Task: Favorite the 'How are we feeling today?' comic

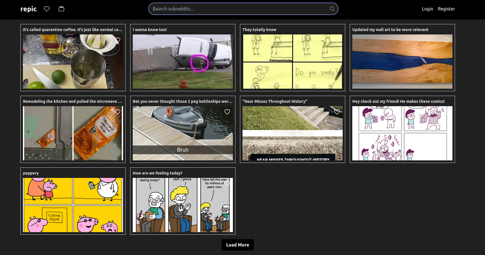Action: 227,184
